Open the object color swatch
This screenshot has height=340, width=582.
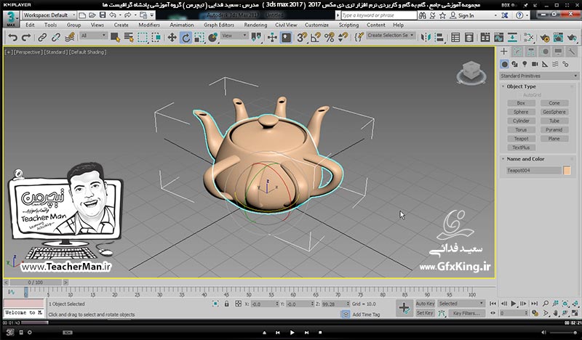(x=567, y=171)
